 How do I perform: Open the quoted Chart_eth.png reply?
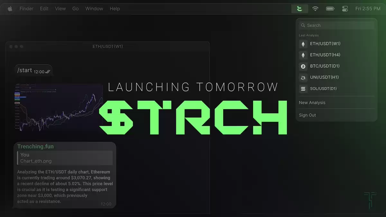65,158
